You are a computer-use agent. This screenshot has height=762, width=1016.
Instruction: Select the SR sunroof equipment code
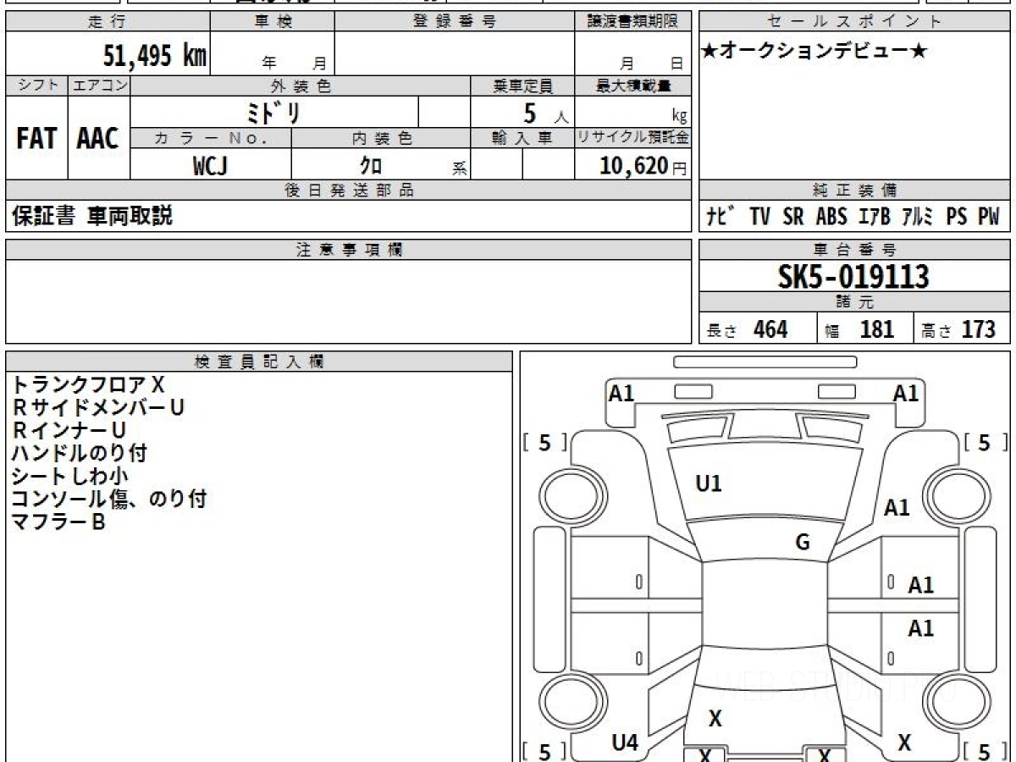(793, 217)
